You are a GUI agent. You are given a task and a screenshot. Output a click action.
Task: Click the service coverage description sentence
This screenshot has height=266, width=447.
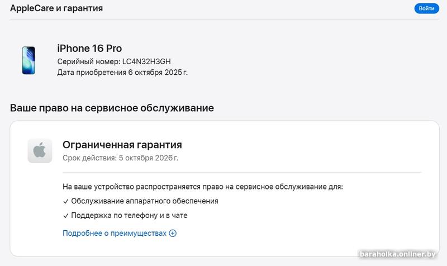tap(203, 186)
